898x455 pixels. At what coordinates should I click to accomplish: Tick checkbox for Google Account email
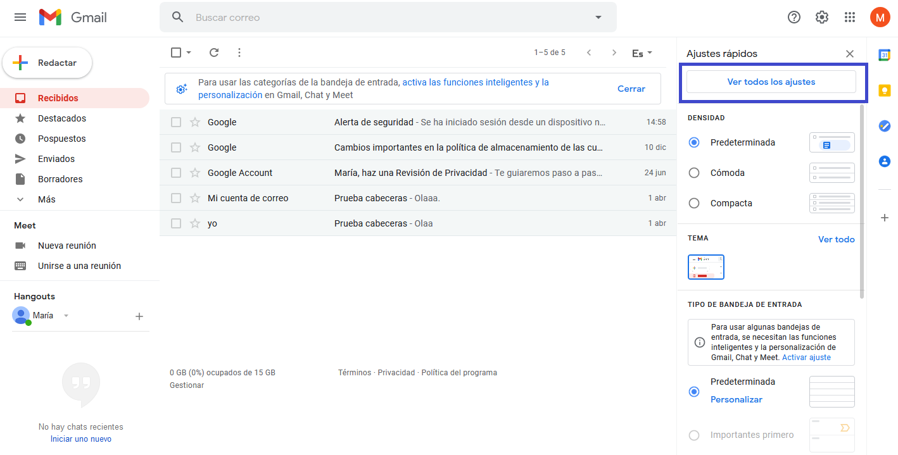(176, 173)
